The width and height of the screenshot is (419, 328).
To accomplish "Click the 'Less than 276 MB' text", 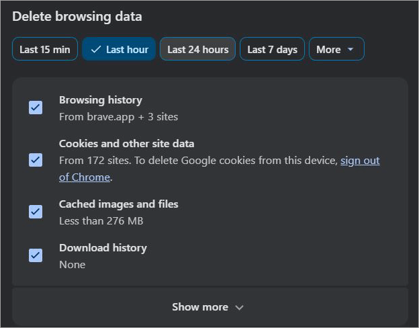I will tap(101, 221).
